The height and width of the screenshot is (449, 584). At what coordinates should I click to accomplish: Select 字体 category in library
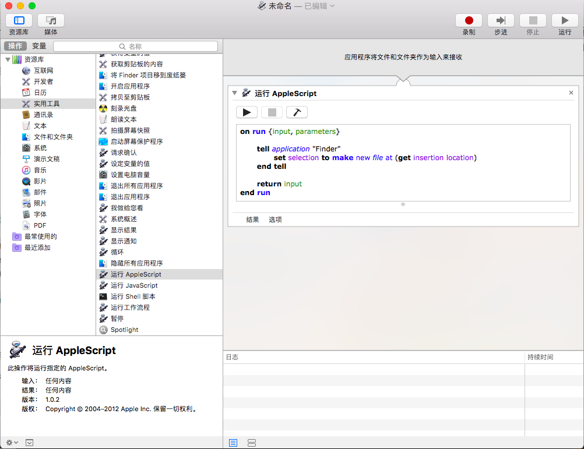[x=48, y=214]
